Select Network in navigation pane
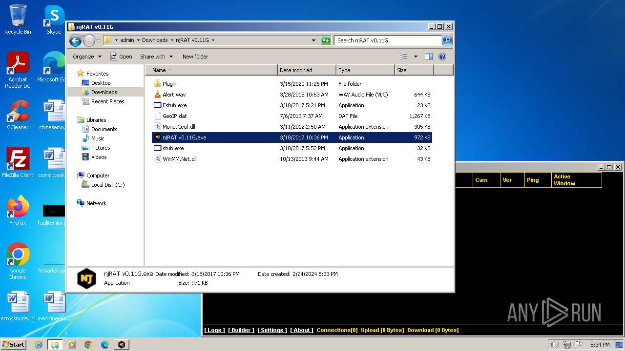The height and width of the screenshot is (351, 625). (x=96, y=203)
